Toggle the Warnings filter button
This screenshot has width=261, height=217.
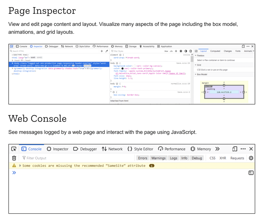point(158,158)
